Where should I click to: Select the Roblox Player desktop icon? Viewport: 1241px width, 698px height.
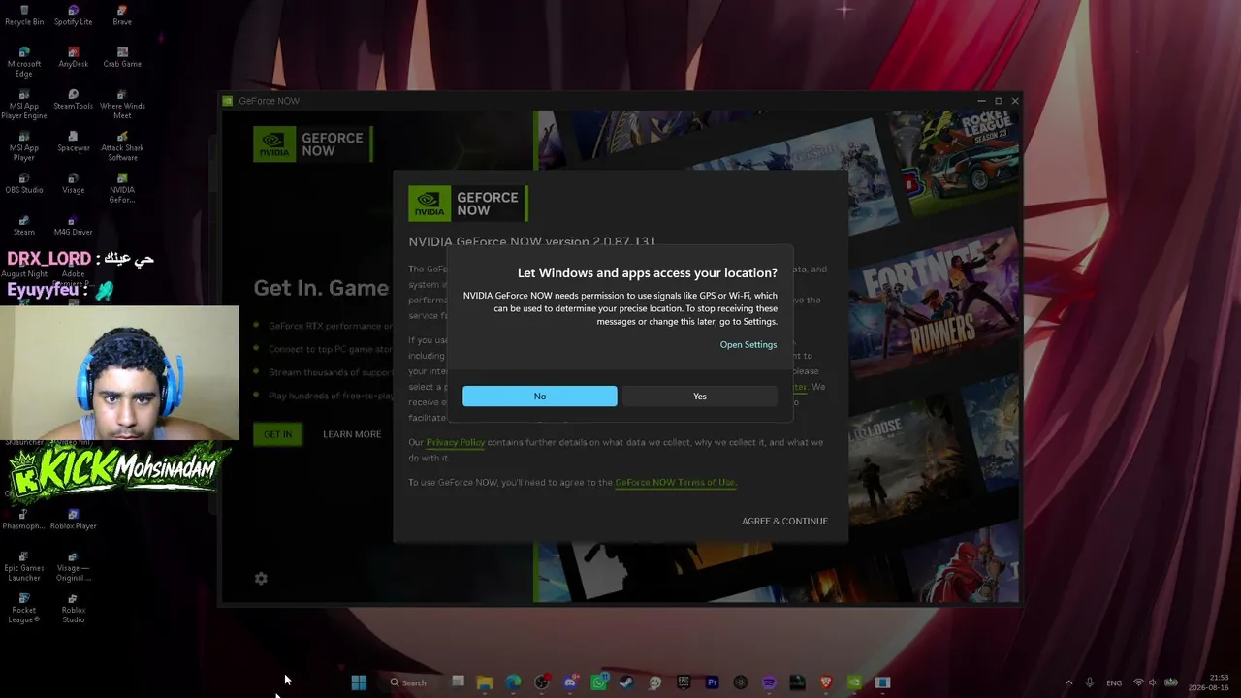tap(73, 520)
